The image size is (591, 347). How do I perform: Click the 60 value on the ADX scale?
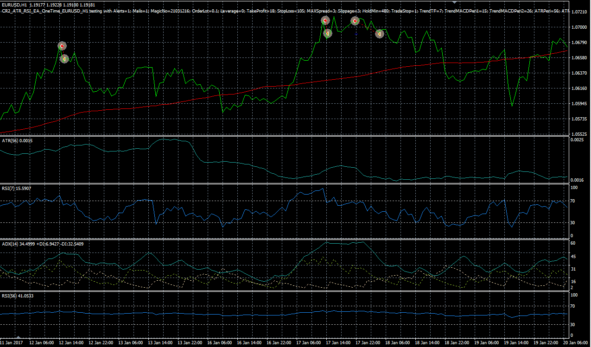(x=573, y=243)
